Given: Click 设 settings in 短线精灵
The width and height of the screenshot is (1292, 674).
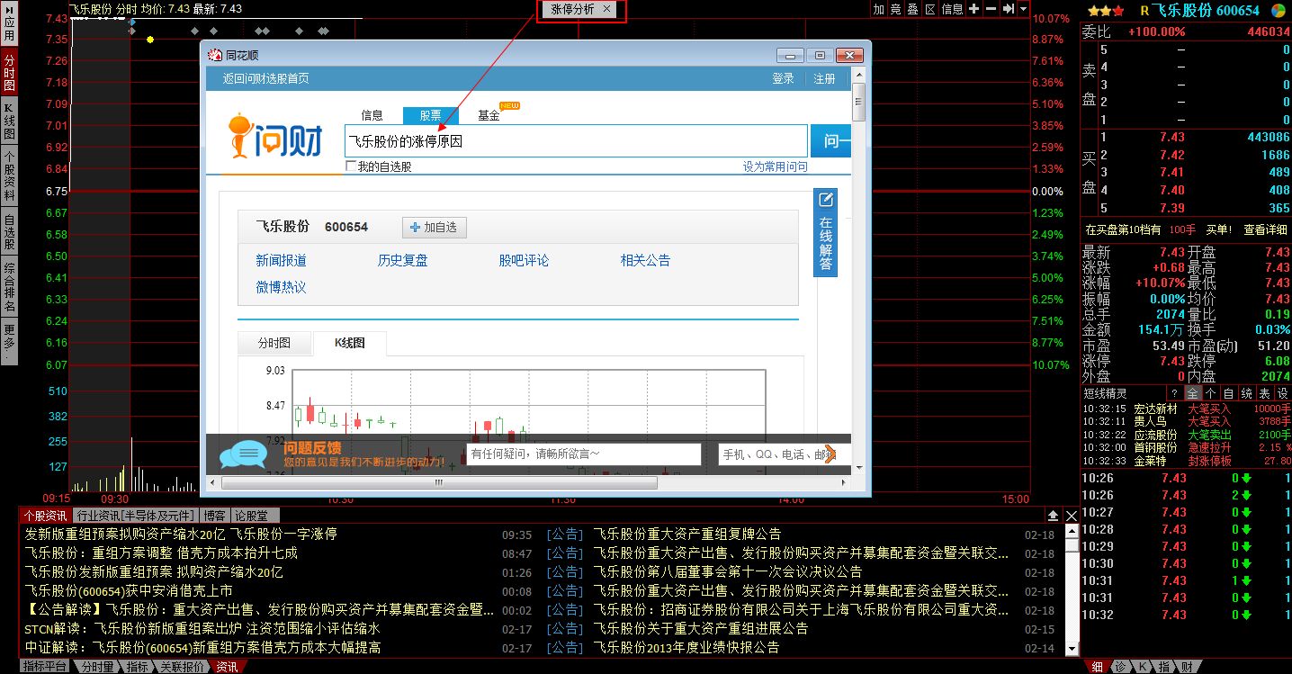Looking at the screenshot, I should pyautogui.click(x=1282, y=394).
